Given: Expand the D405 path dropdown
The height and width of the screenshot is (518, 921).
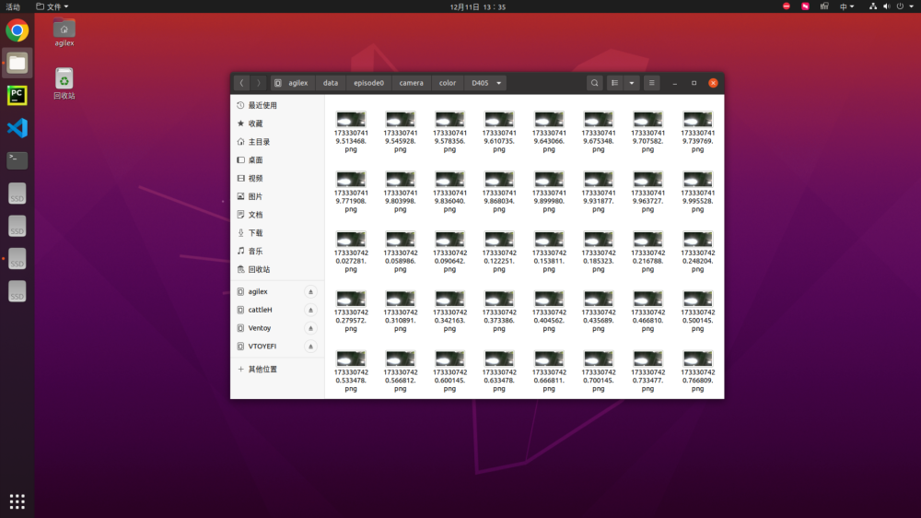Looking at the screenshot, I should tap(499, 83).
